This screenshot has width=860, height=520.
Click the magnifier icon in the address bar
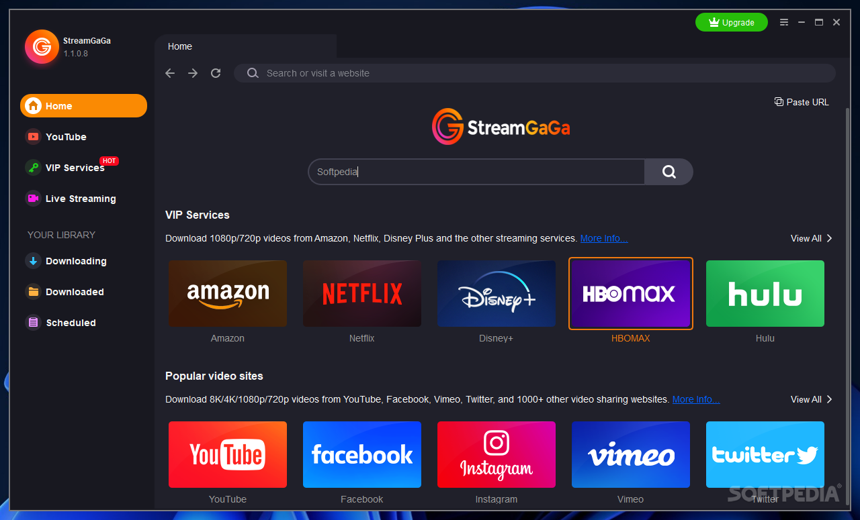253,73
